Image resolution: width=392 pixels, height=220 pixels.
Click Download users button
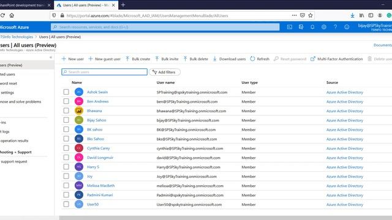[229, 59]
